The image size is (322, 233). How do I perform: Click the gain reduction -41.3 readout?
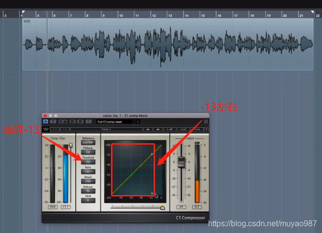coord(65,207)
